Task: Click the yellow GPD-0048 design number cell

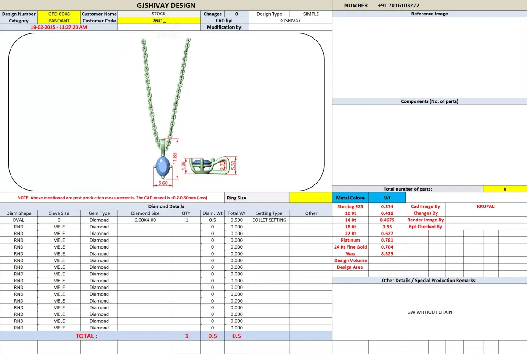Action: tap(59, 14)
